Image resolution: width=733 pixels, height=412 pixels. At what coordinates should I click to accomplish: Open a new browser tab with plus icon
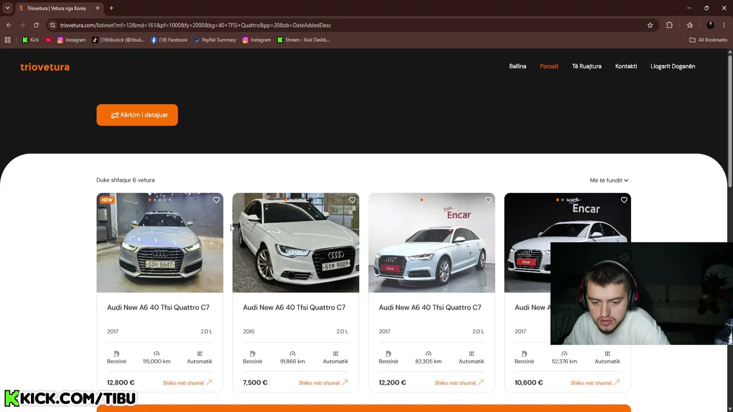pyautogui.click(x=111, y=8)
